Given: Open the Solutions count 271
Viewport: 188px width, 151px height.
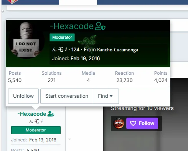Looking at the screenshot, I should [52, 80].
